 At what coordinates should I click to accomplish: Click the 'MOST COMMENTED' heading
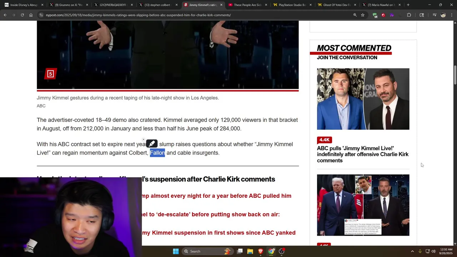pyautogui.click(x=354, y=48)
